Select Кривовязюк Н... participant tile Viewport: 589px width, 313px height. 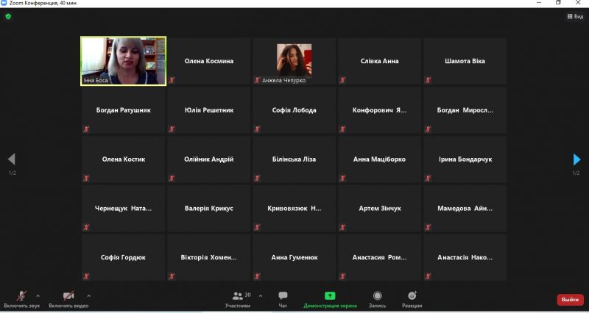pyautogui.click(x=294, y=209)
